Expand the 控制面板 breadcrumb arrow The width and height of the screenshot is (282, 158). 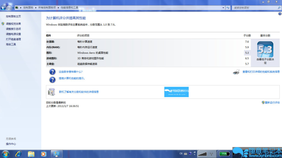pyautogui.click(x=36, y=8)
